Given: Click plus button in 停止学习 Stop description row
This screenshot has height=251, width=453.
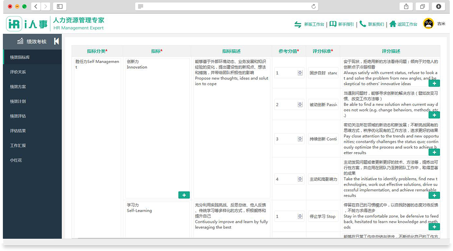Looking at the screenshot, I should pyautogui.click(x=434, y=227).
